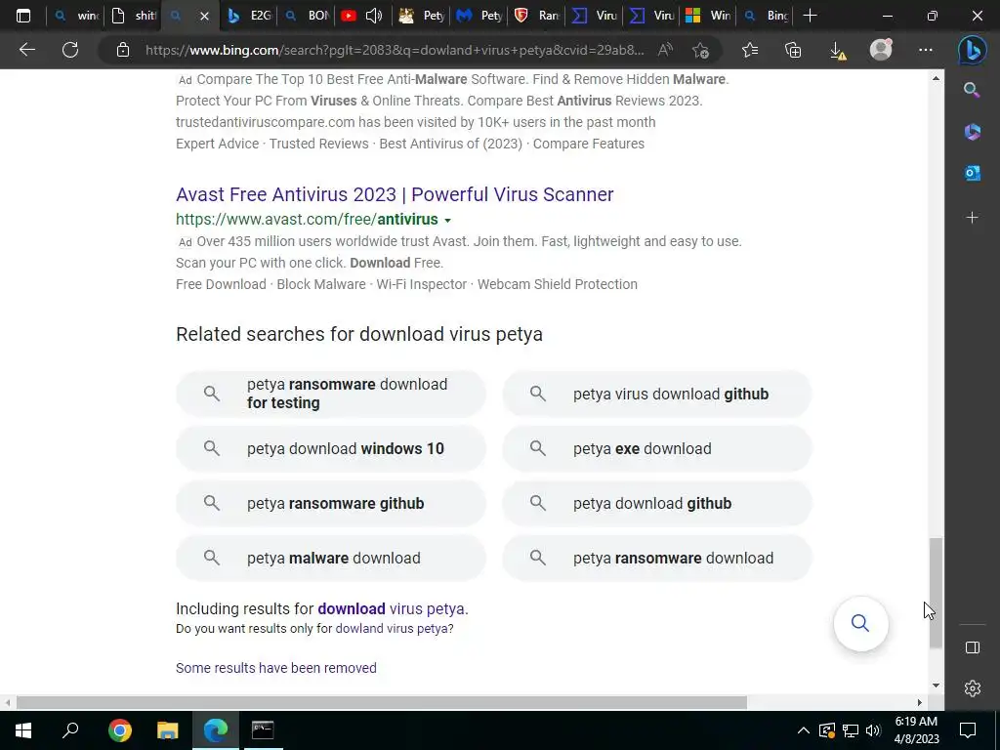Open Command Prompt from taskbar
Image resolution: width=1000 pixels, height=750 pixels.
pos(262,729)
